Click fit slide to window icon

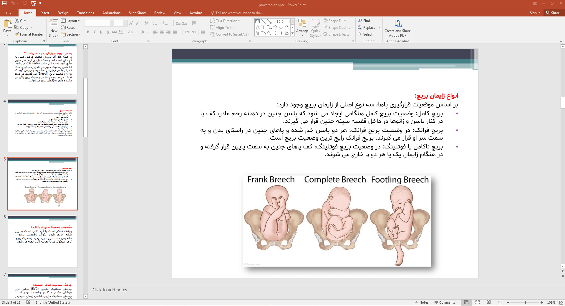pyautogui.click(x=561, y=302)
